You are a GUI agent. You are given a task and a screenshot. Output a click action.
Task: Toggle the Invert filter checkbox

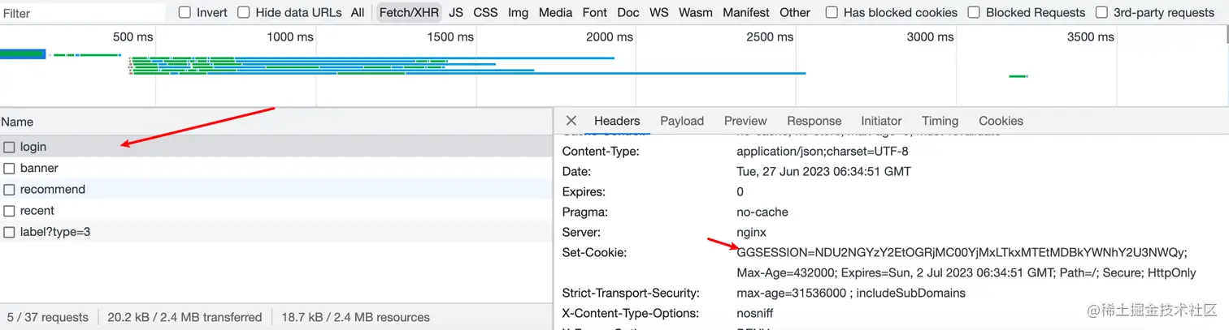(185, 12)
